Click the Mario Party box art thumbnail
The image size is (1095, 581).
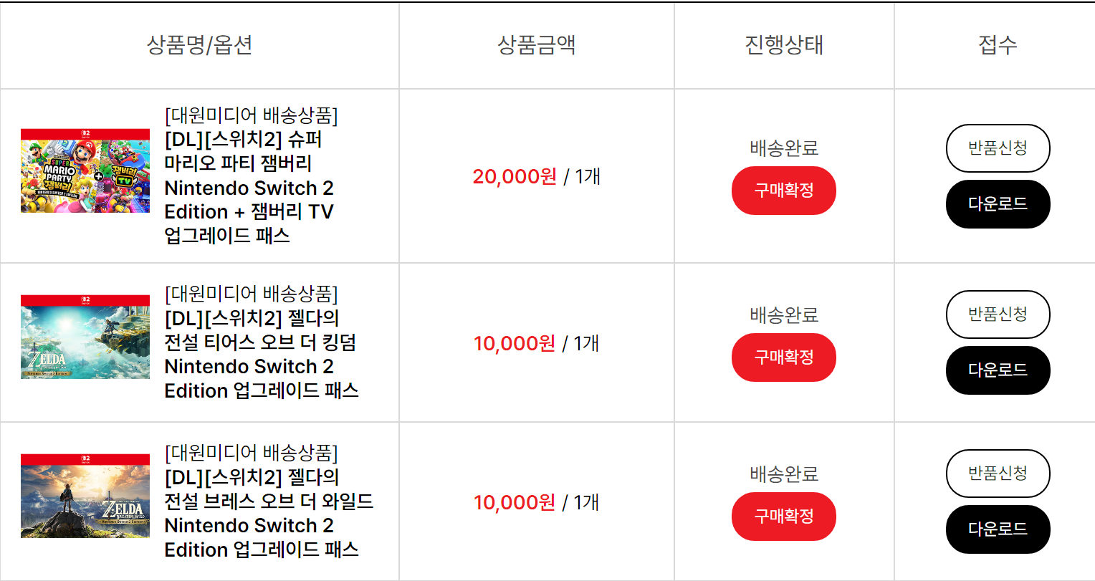click(x=85, y=171)
